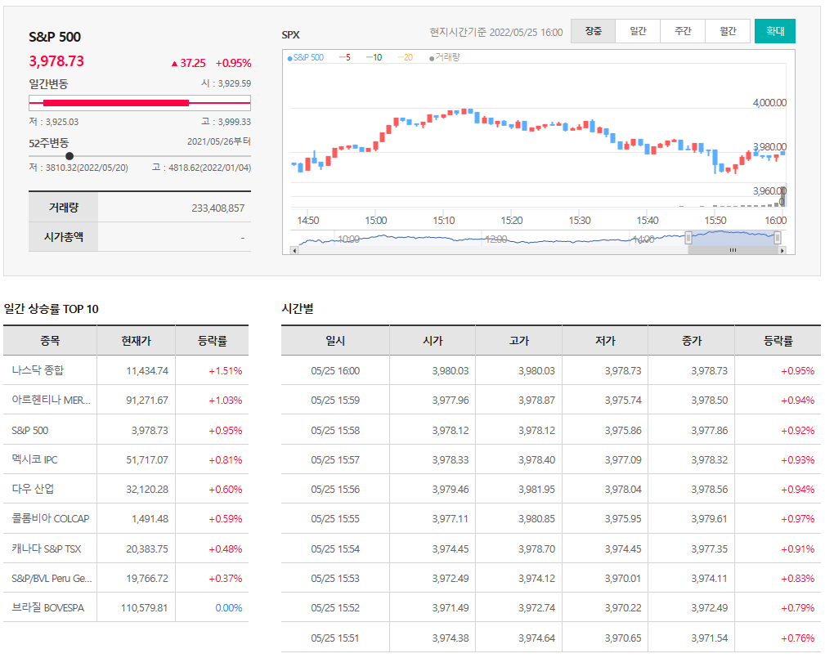Click chart navigator left scroll arrow
The image size is (825, 658).
pos(294,250)
